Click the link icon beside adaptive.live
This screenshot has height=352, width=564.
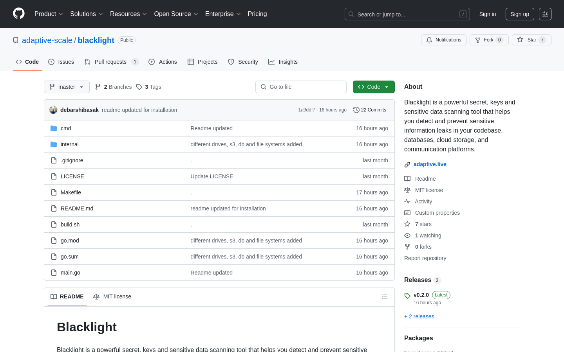click(407, 165)
